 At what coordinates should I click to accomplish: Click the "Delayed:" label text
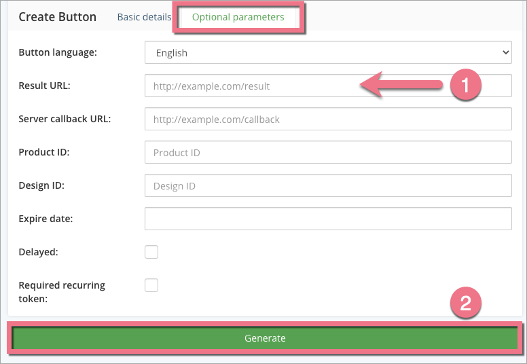point(38,252)
